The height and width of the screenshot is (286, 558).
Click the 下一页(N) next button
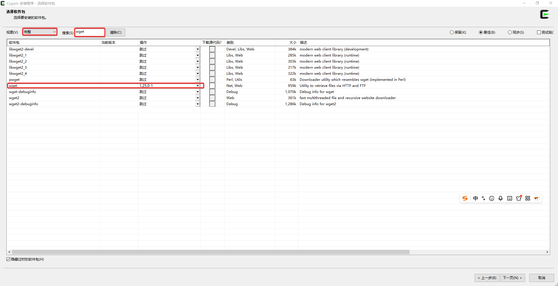pos(512,278)
